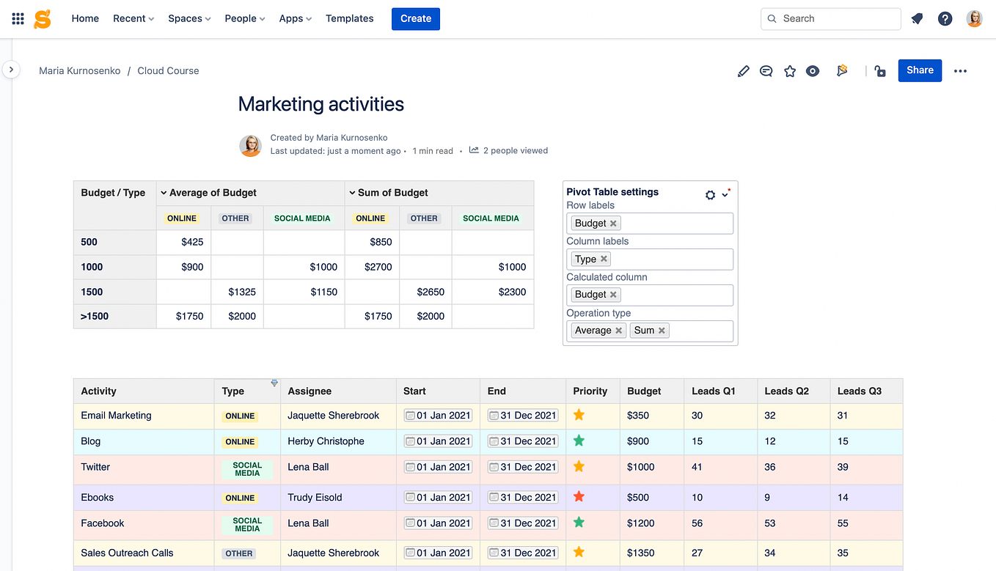Select the Edit page pencil icon
The width and height of the screenshot is (996, 571).
click(743, 70)
